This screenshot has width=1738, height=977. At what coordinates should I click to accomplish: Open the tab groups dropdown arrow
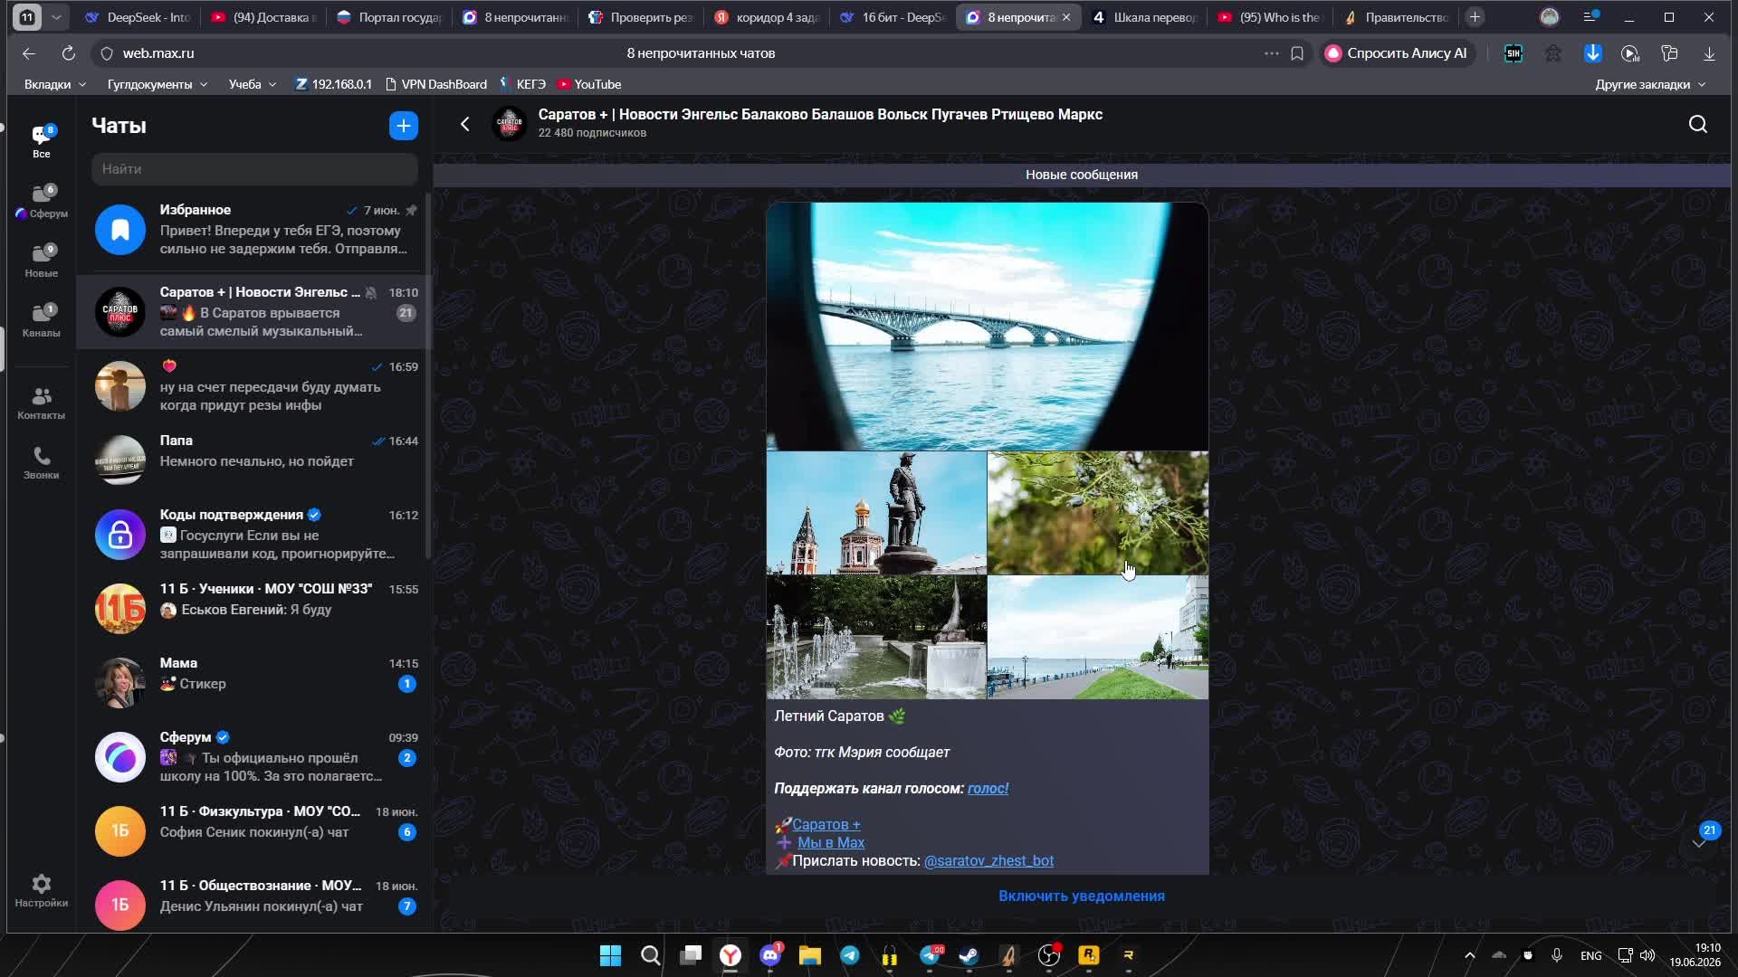point(56,17)
